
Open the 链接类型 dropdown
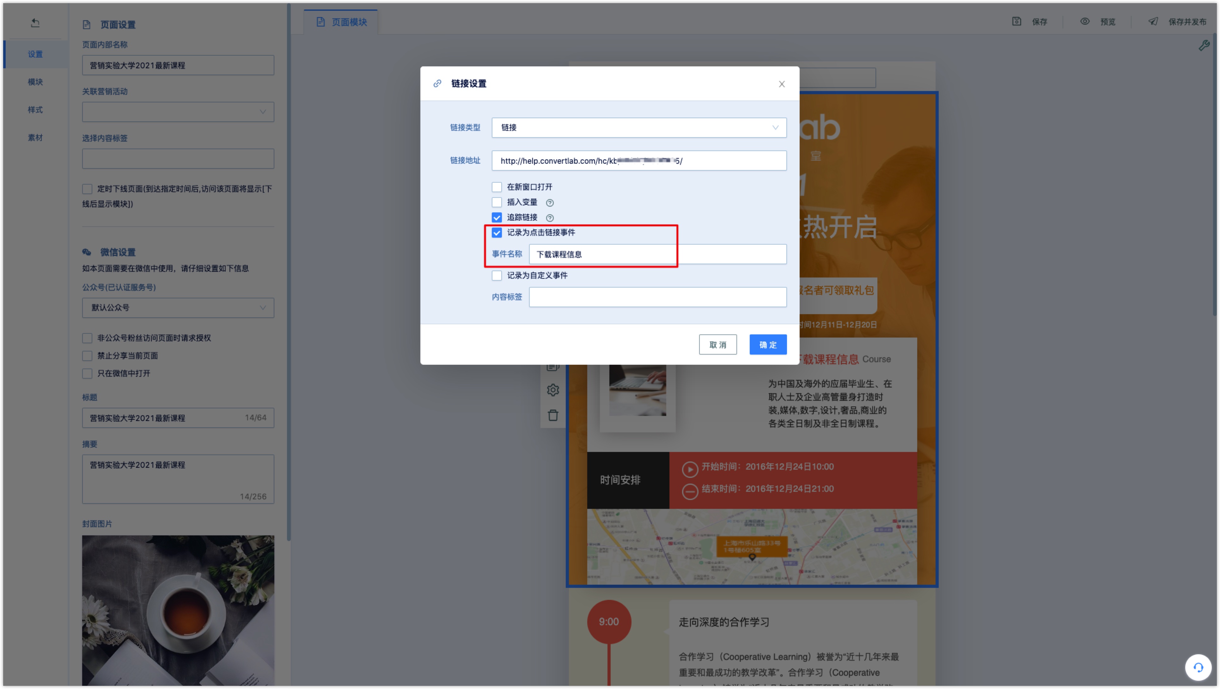tap(639, 127)
